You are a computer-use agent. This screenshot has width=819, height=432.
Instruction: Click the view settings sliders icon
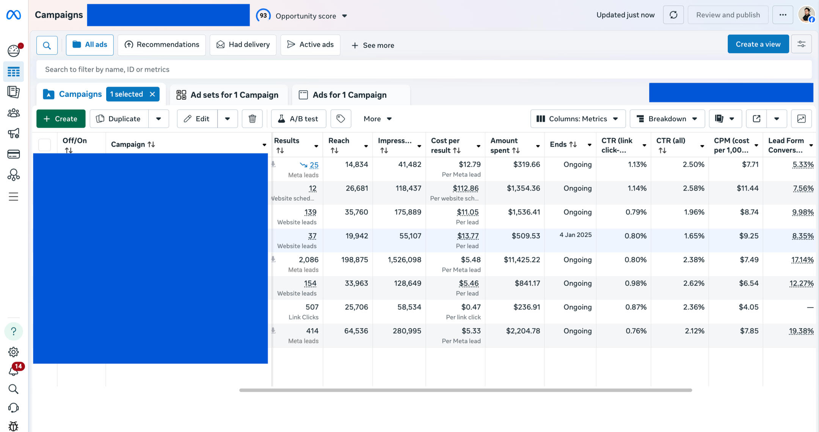click(x=802, y=44)
